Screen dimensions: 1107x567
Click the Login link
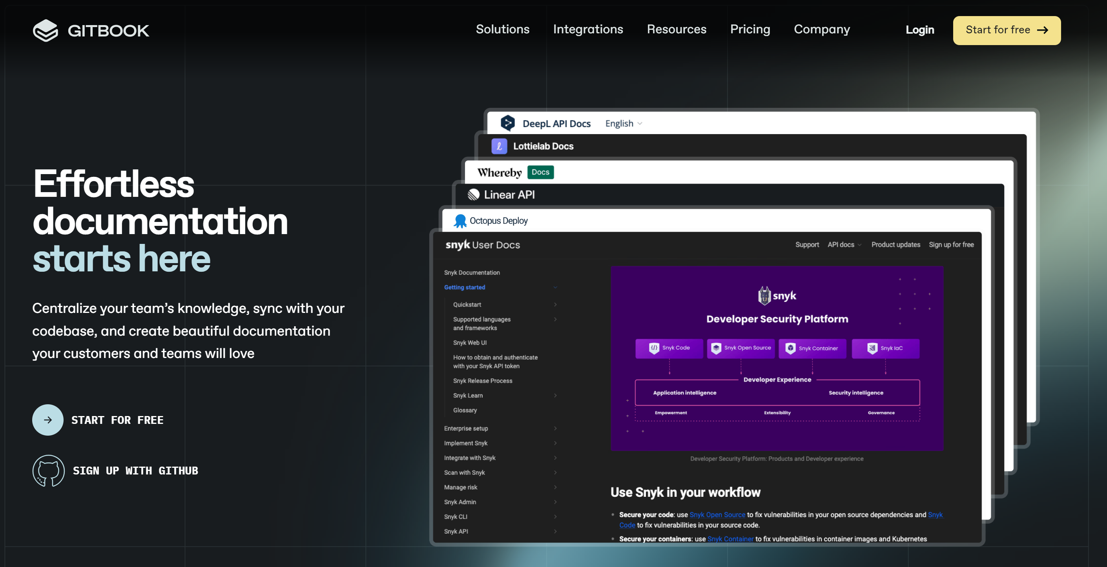[x=920, y=30]
